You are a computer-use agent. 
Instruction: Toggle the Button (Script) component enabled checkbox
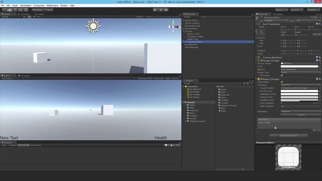(262, 79)
